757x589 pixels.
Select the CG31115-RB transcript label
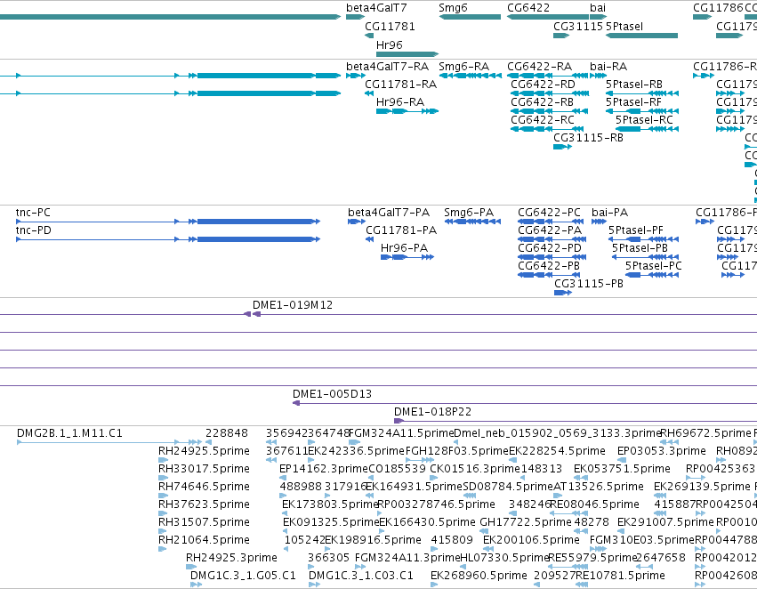[588, 138]
